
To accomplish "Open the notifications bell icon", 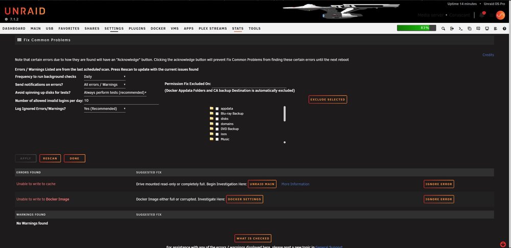I will (x=482, y=15).
